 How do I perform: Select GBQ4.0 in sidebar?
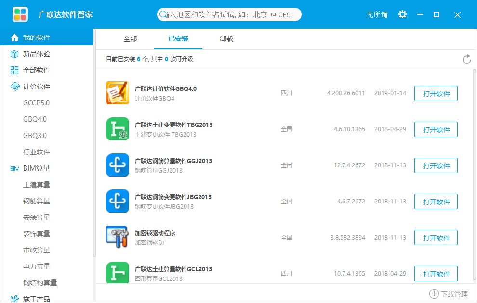coord(35,119)
